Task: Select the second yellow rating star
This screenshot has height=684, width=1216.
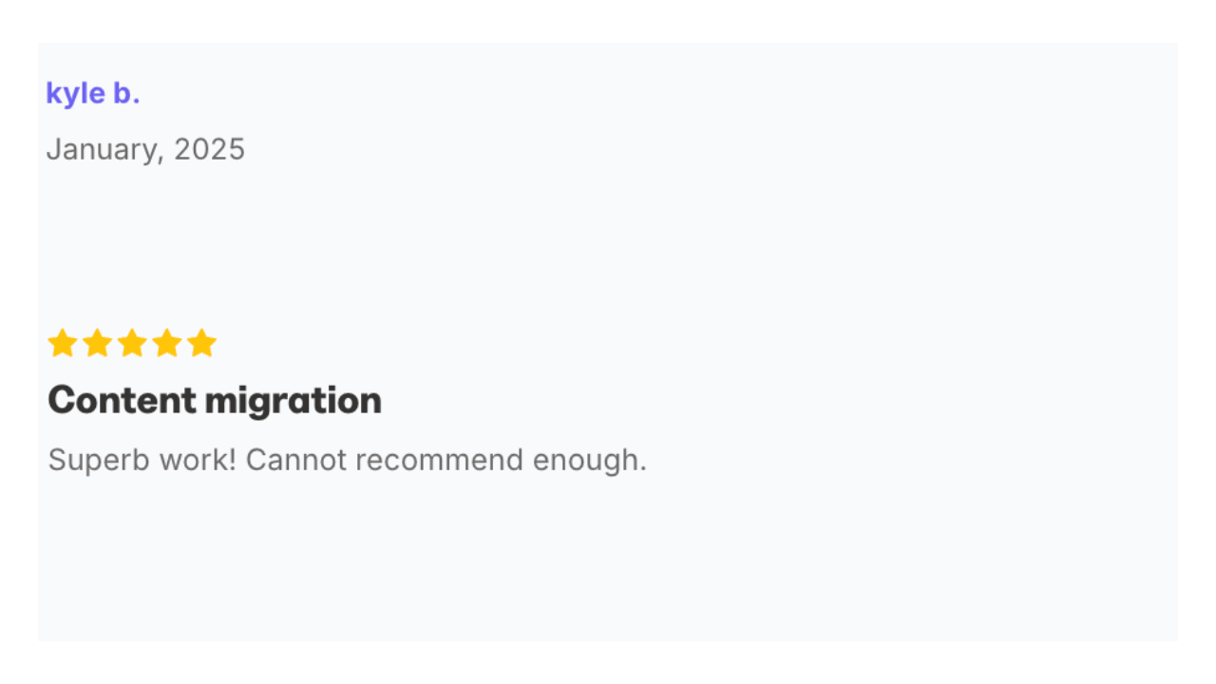Action: pos(97,343)
